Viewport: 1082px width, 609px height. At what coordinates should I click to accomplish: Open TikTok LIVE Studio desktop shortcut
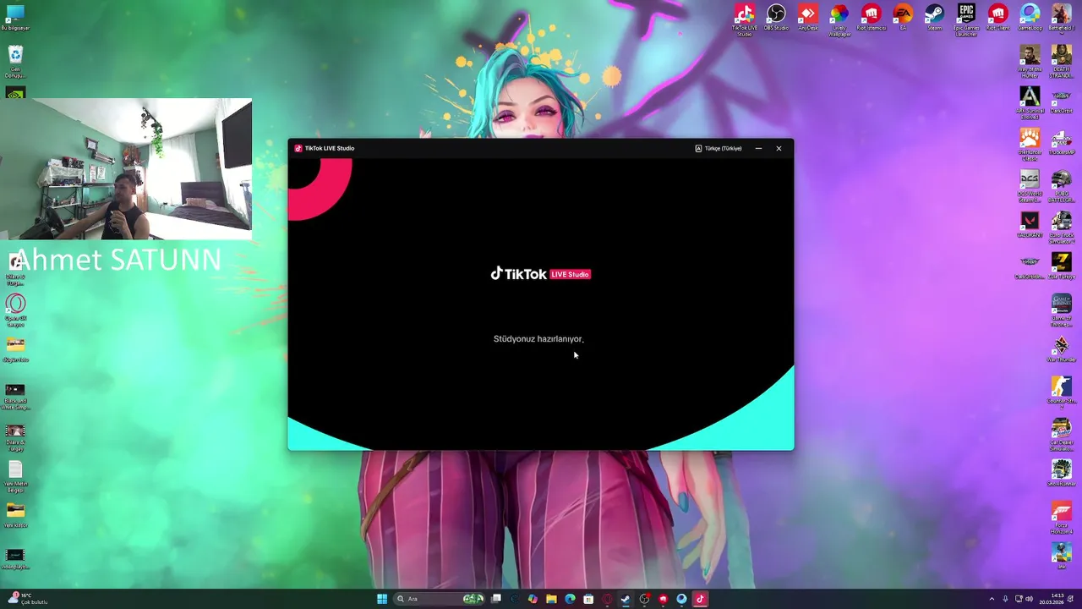[x=744, y=19]
